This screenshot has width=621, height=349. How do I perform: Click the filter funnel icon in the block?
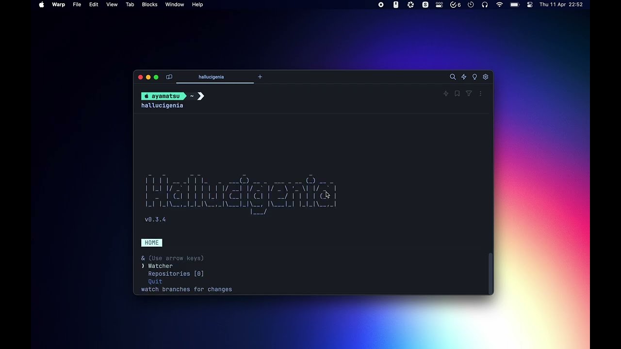[x=469, y=94]
